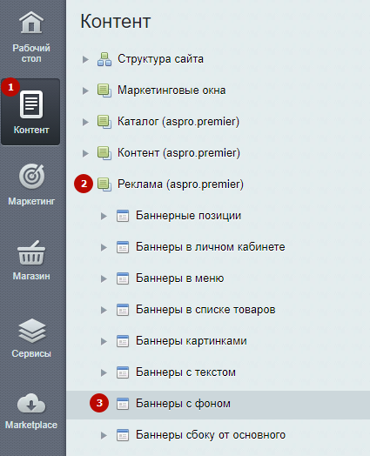Screen dimensions: 370x456
Task: Expand the Структура сайта tree node
Action: tap(85, 59)
